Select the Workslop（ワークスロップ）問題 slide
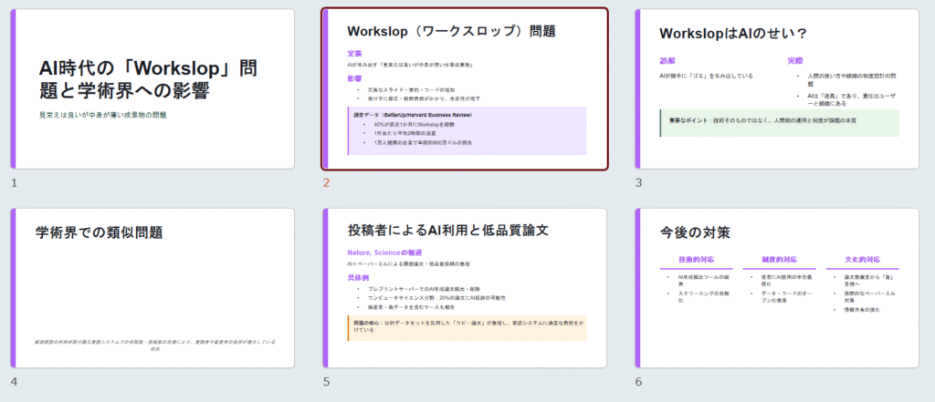Screen dimensions: 935x402 (465, 89)
